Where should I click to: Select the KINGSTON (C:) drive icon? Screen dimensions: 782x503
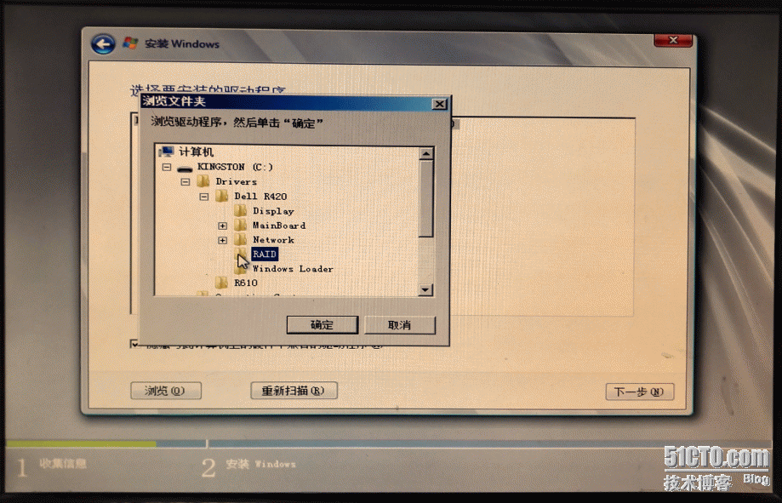(185, 168)
